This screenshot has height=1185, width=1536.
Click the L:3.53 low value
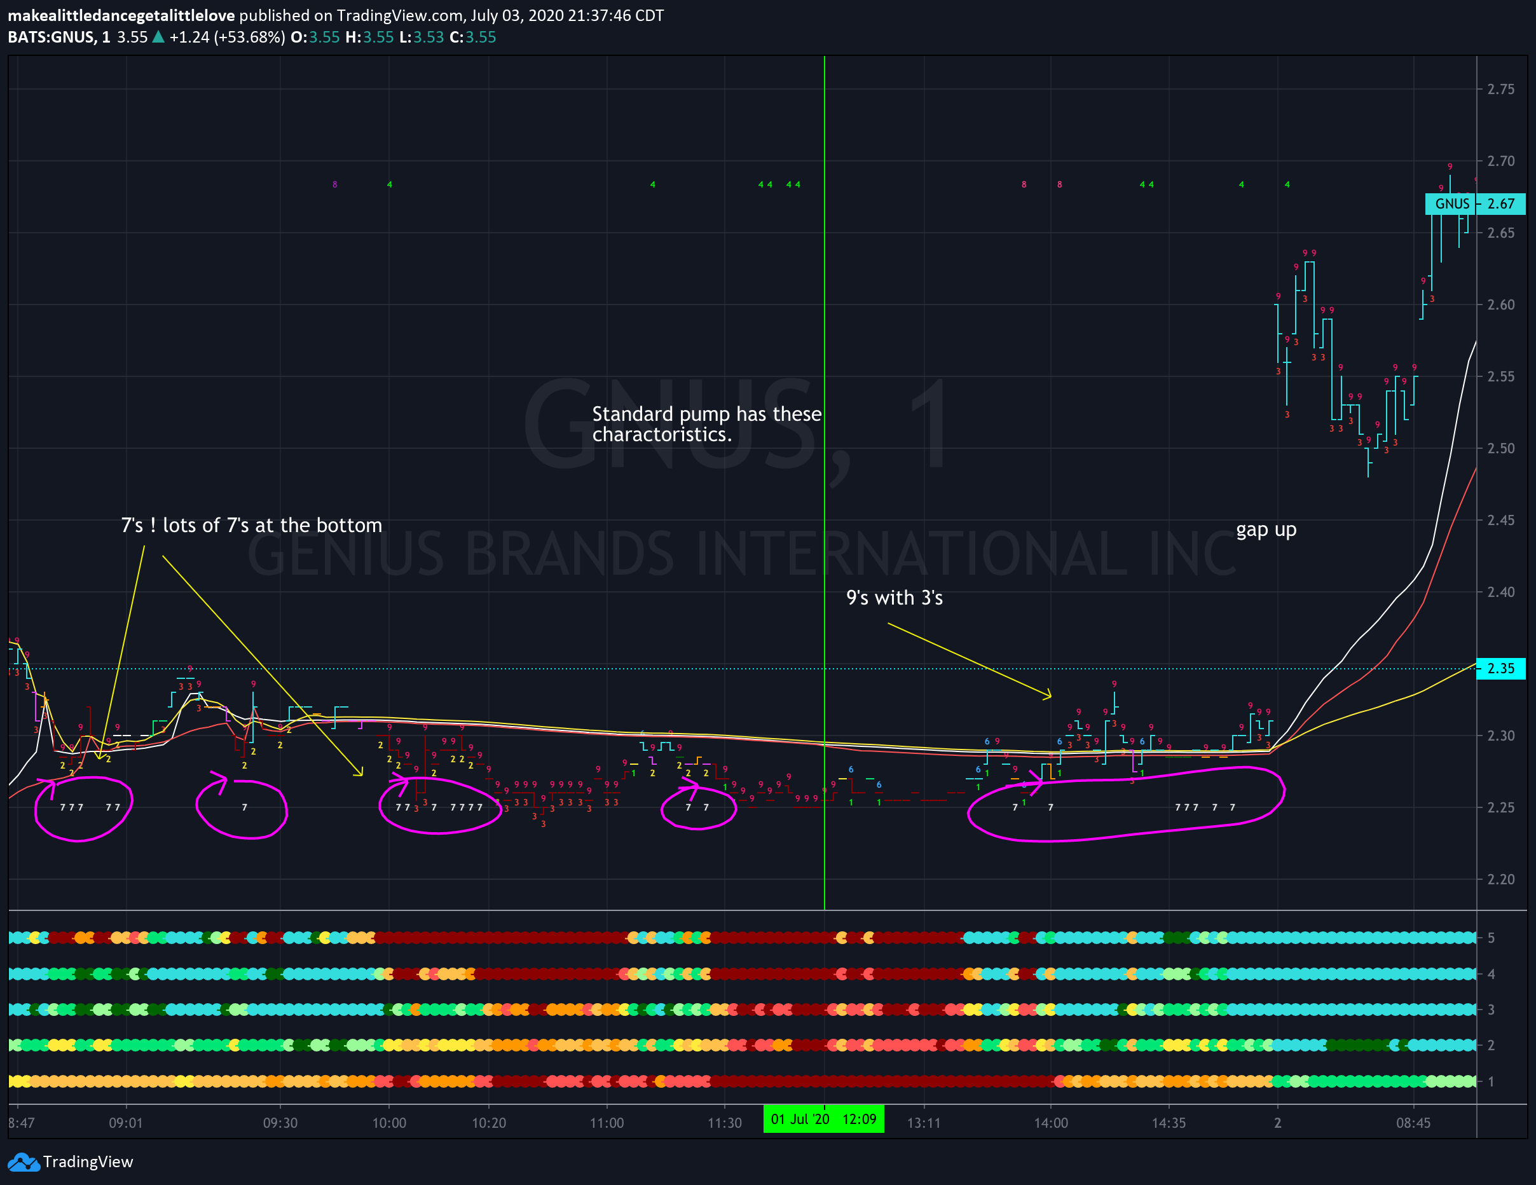click(x=422, y=38)
